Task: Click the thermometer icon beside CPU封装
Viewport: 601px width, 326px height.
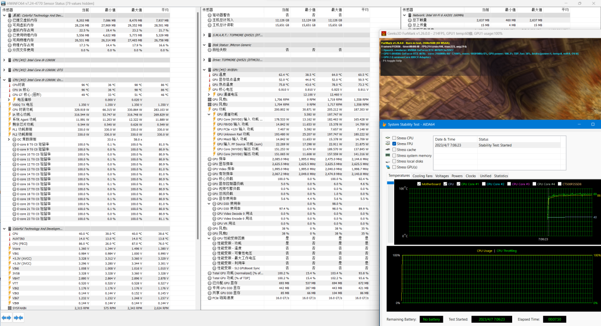Action: pyautogui.click(x=10, y=84)
